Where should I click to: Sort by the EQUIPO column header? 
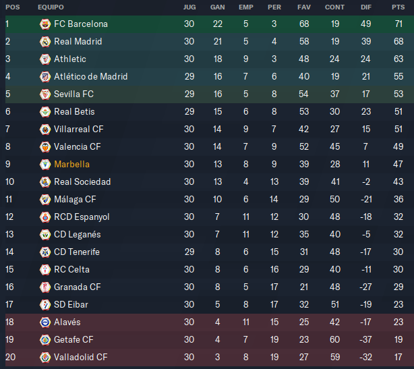51,7
